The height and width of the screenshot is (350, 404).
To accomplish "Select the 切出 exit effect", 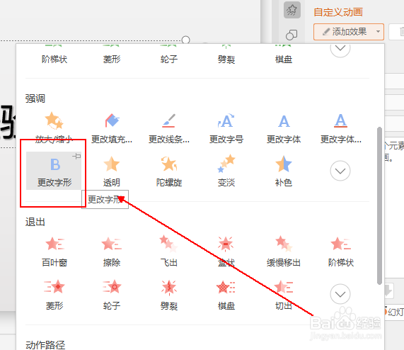I will click(x=284, y=295).
